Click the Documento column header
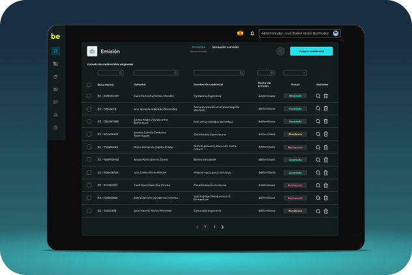Image resolution: width=412 pixels, height=275 pixels. click(x=106, y=85)
